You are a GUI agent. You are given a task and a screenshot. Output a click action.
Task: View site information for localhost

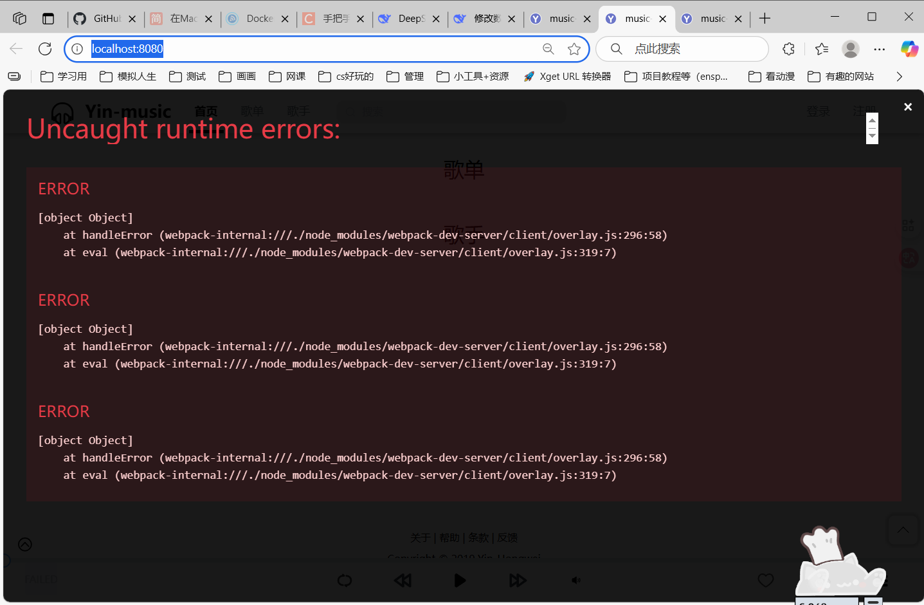(77, 49)
